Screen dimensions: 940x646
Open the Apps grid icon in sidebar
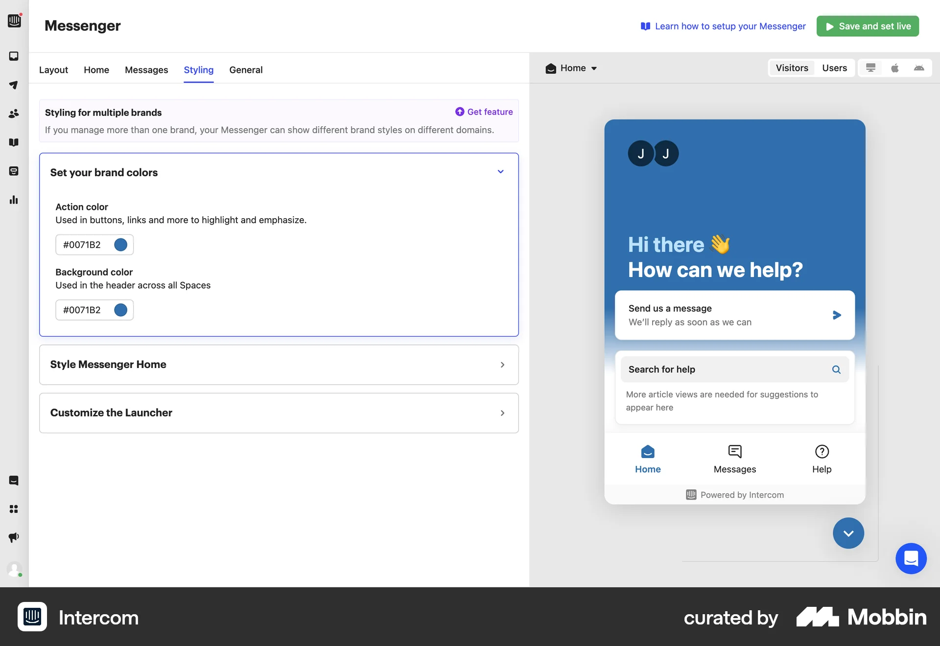click(14, 509)
